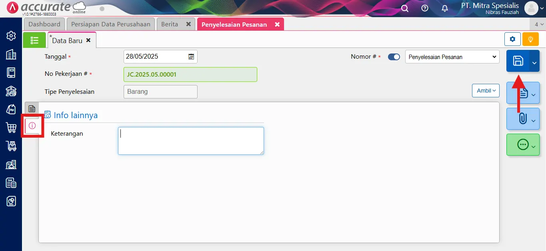The height and width of the screenshot is (251, 546).
Task: Click the Tipe Penyelesaian Barang field
Action: 160,92
